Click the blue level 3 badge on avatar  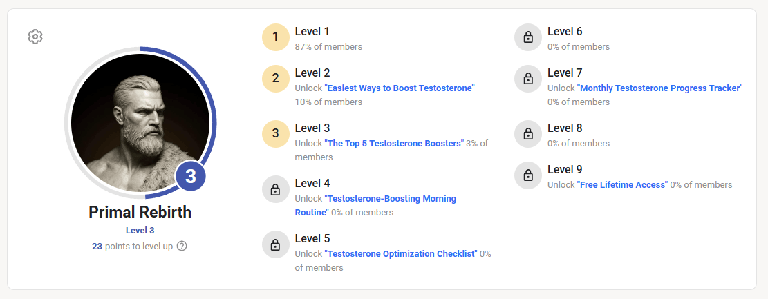coord(191,177)
